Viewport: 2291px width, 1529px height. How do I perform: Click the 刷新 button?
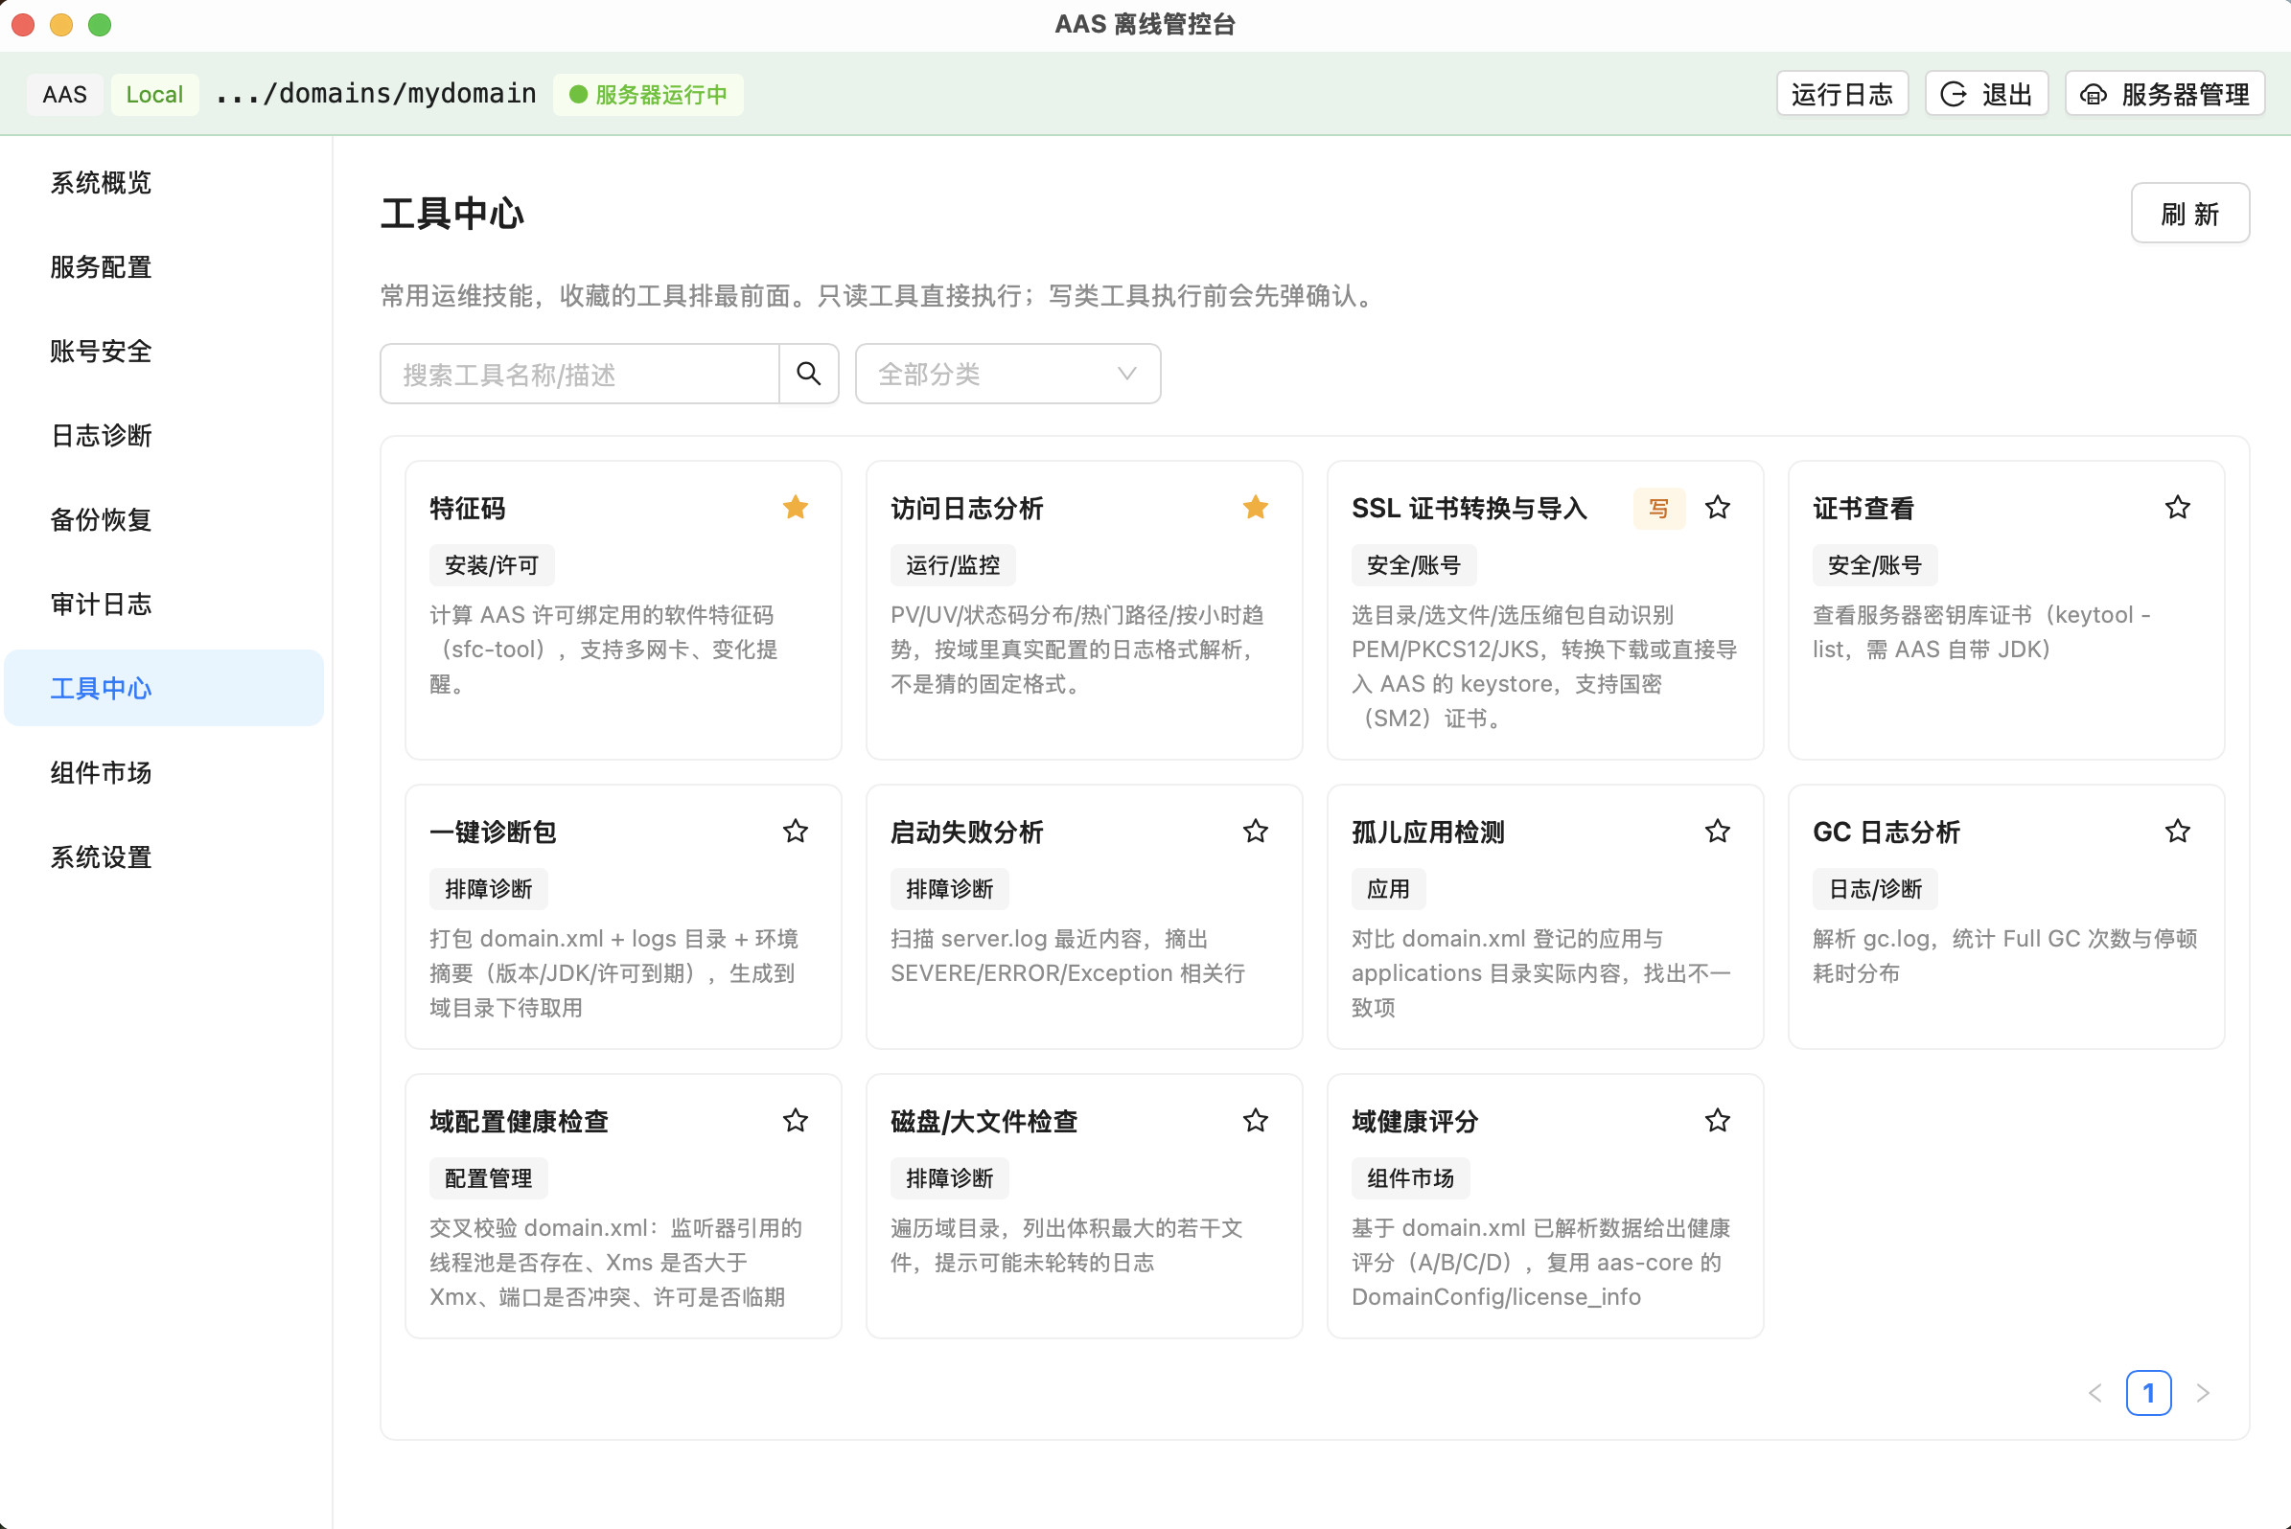(x=2189, y=214)
